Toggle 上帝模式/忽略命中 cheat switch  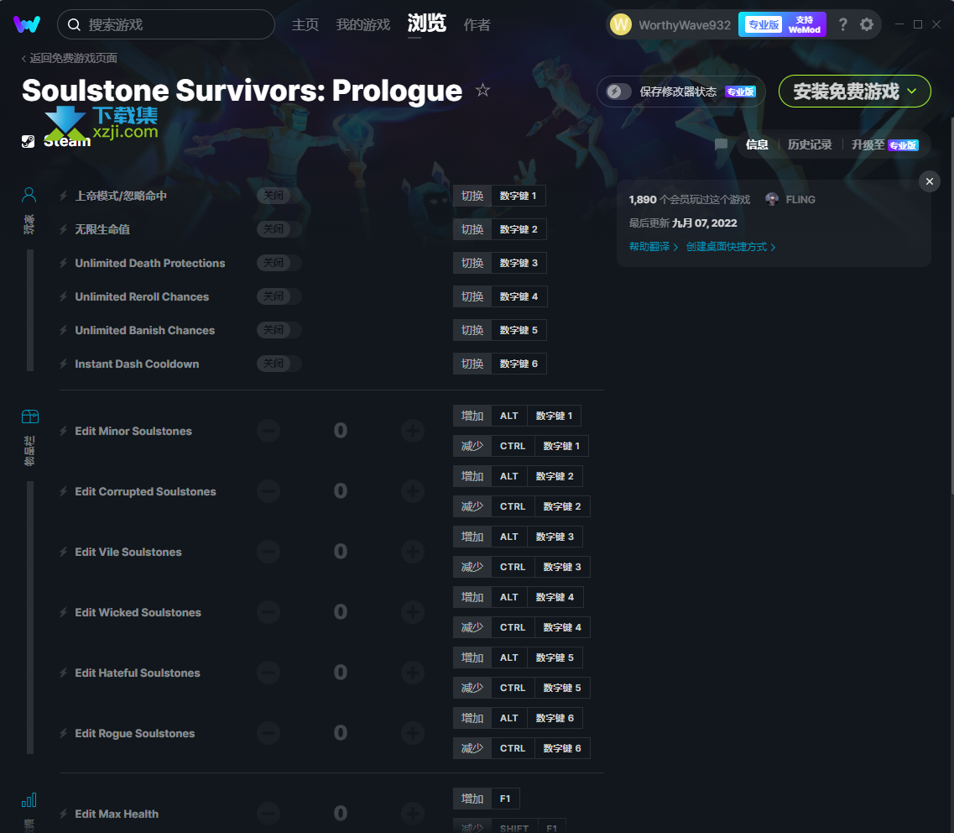click(x=279, y=196)
